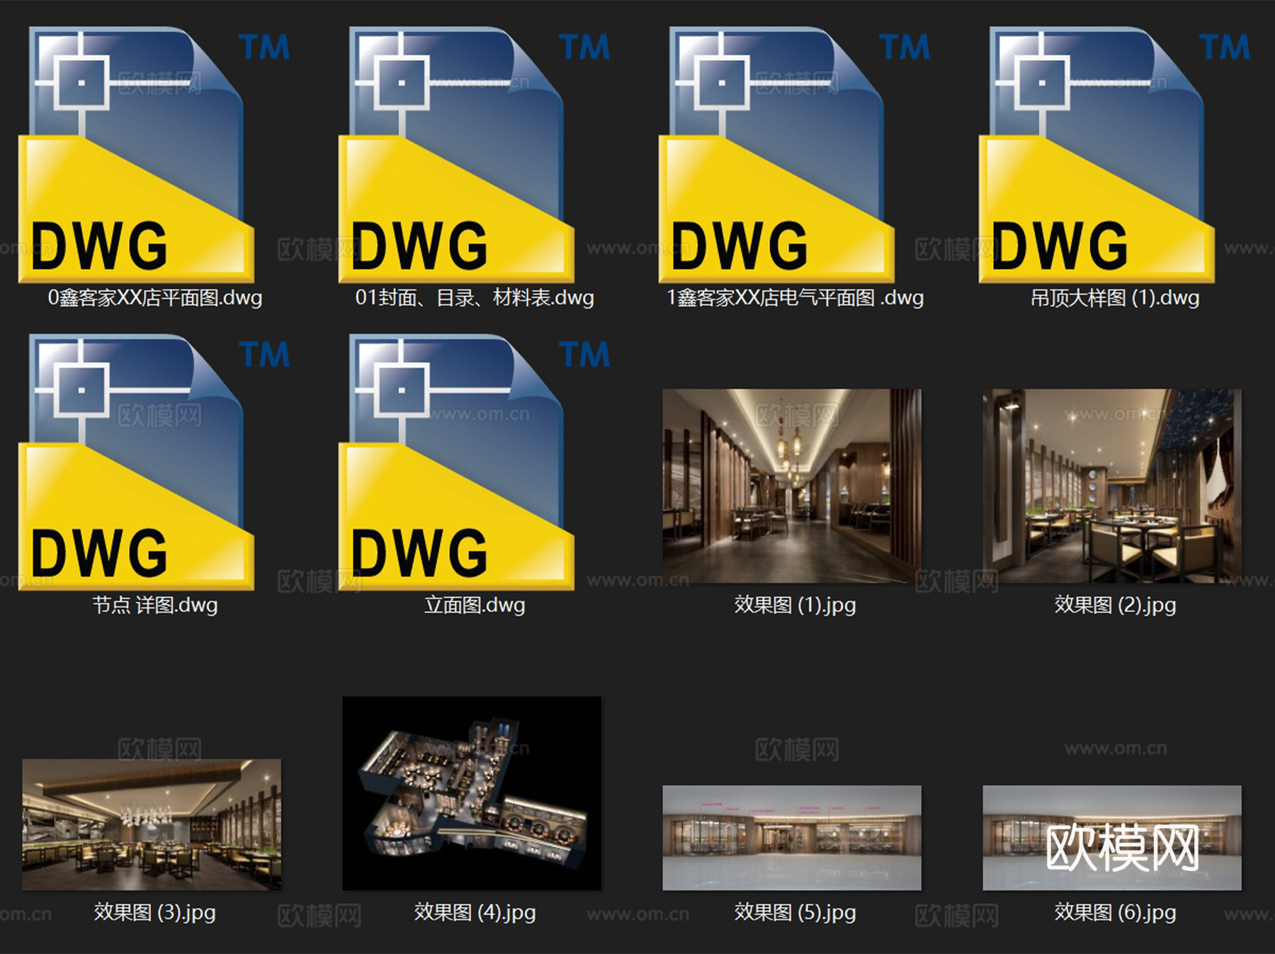Image resolution: width=1275 pixels, height=954 pixels.
Task: Click the file name 效果图 (6).jpg
Action: (x=1115, y=912)
